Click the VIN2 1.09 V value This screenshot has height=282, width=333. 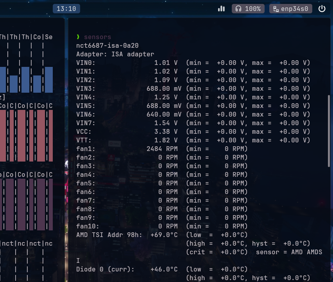tap(166, 80)
